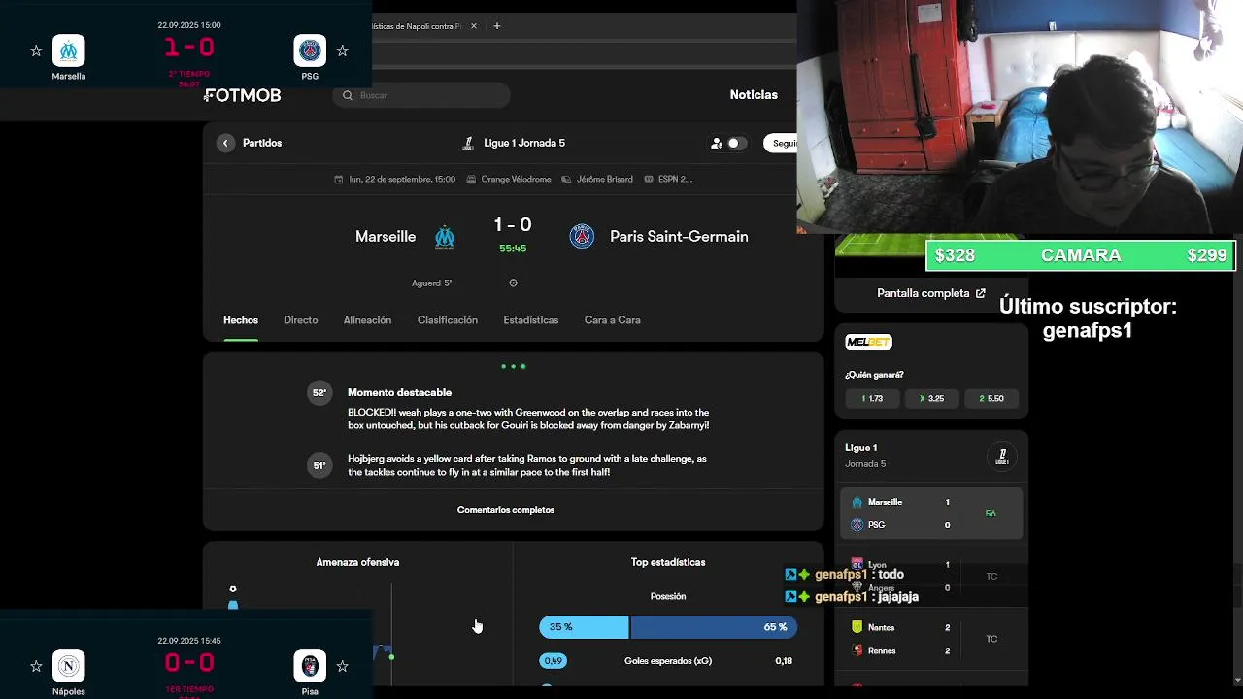Open the FotMob home logo

click(x=243, y=95)
